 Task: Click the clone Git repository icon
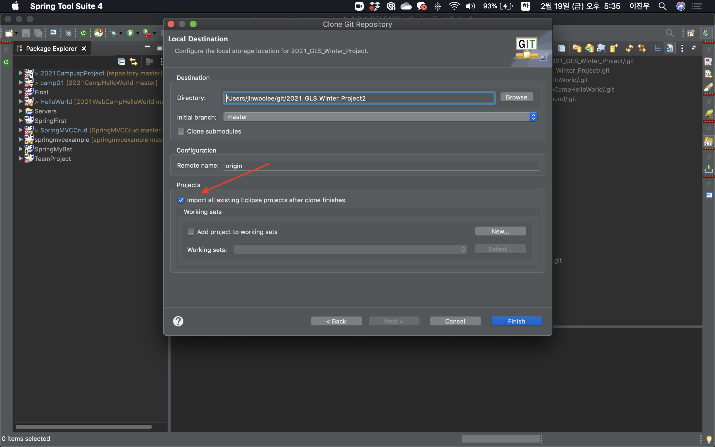click(x=589, y=48)
